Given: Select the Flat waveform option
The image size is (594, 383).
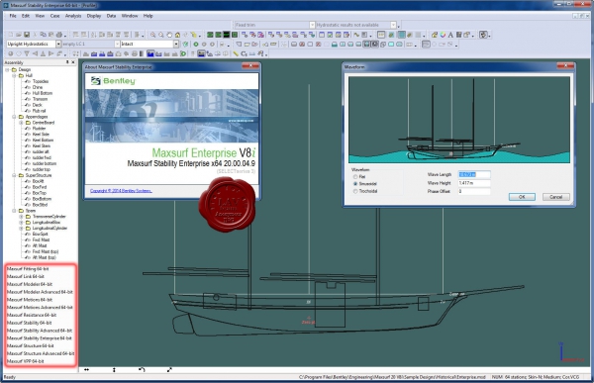Looking at the screenshot, I should click(x=355, y=177).
